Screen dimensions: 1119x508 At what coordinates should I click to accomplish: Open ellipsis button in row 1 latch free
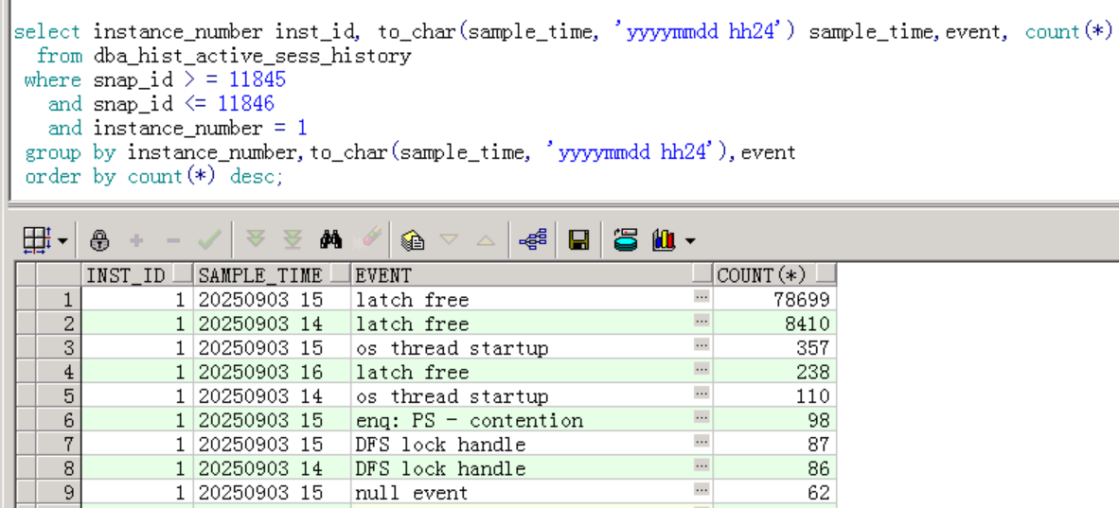(702, 296)
